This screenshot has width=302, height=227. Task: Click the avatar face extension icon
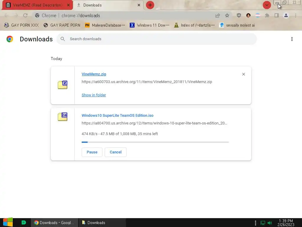(248, 15)
